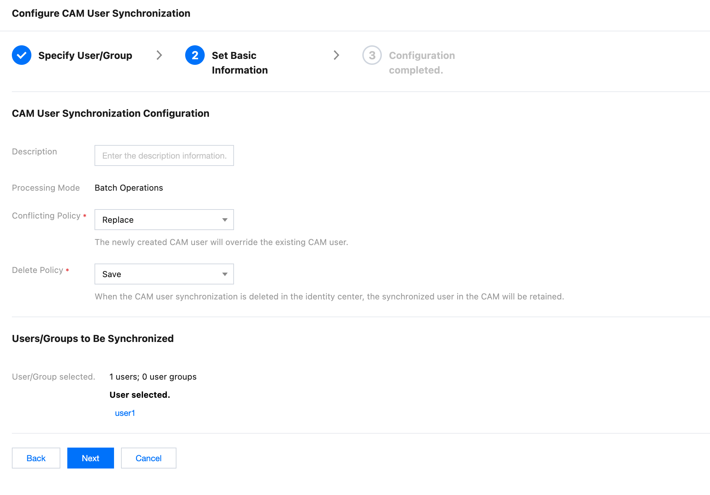Image resolution: width=710 pixels, height=495 pixels.
Task: Click chevron arrow after Specify User/Group
Action: tap(159, 55)
